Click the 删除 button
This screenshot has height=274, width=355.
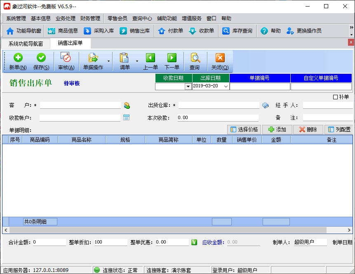308,129
